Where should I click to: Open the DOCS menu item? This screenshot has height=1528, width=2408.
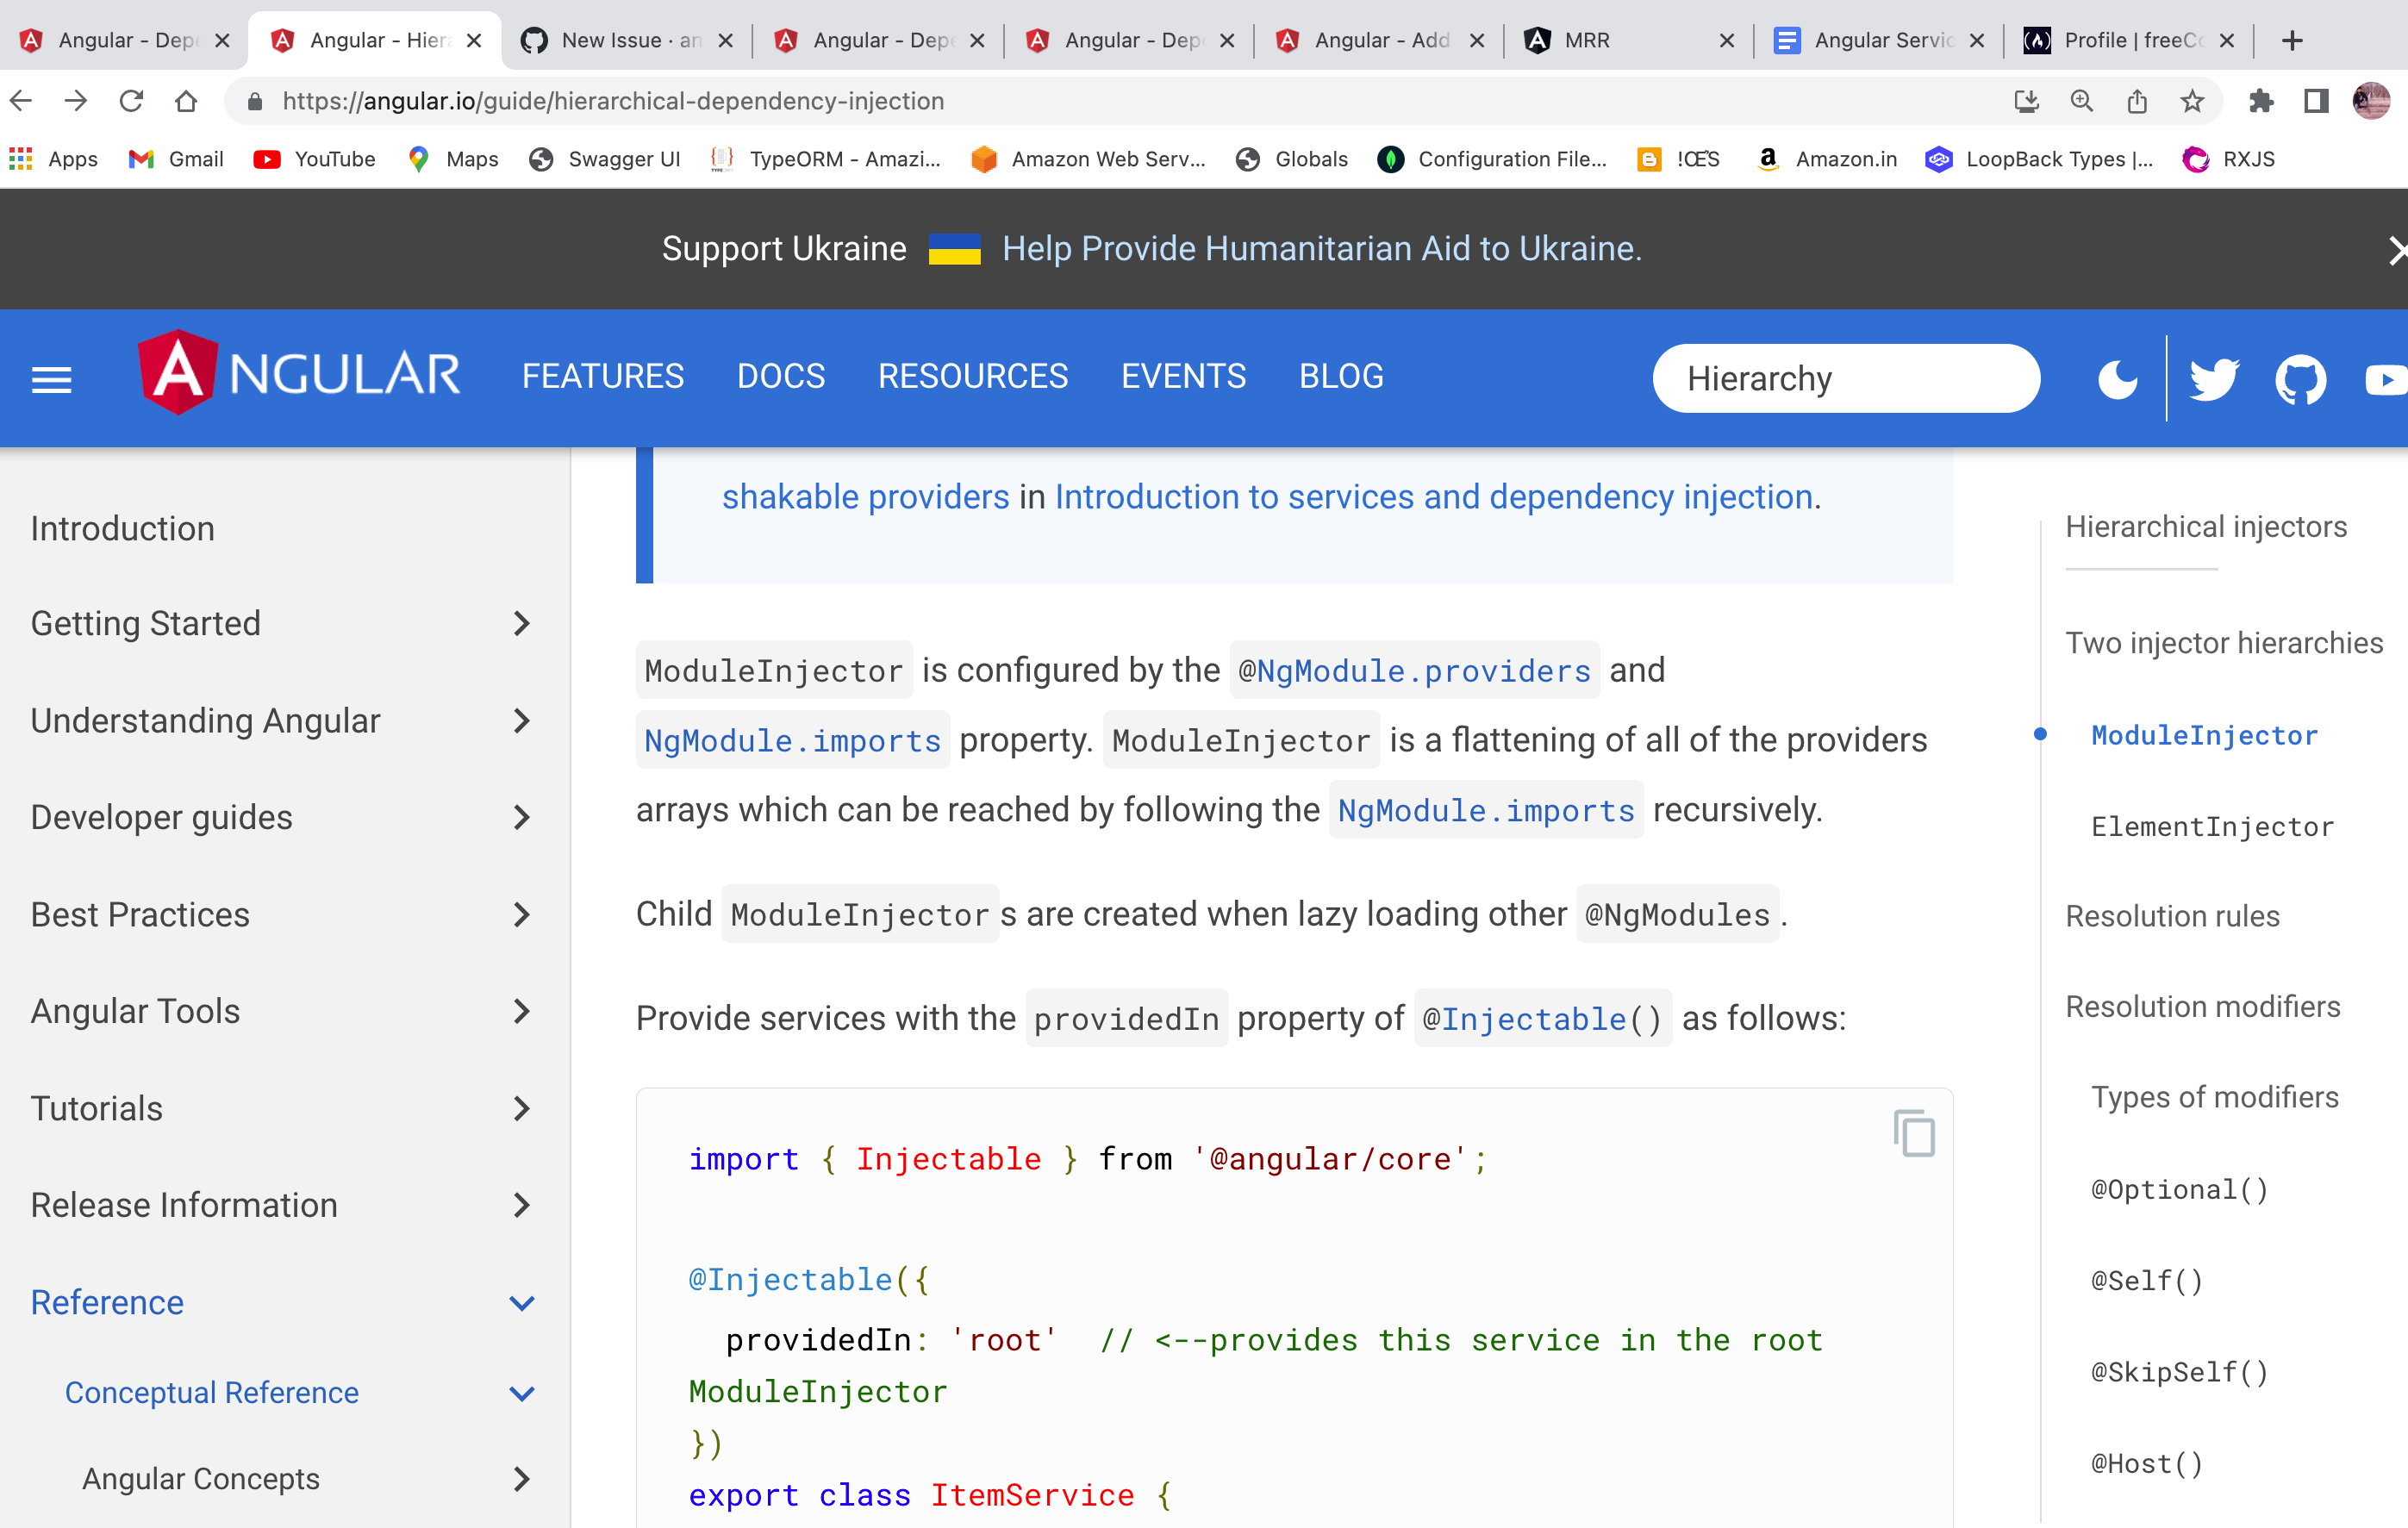click(781, 377)
